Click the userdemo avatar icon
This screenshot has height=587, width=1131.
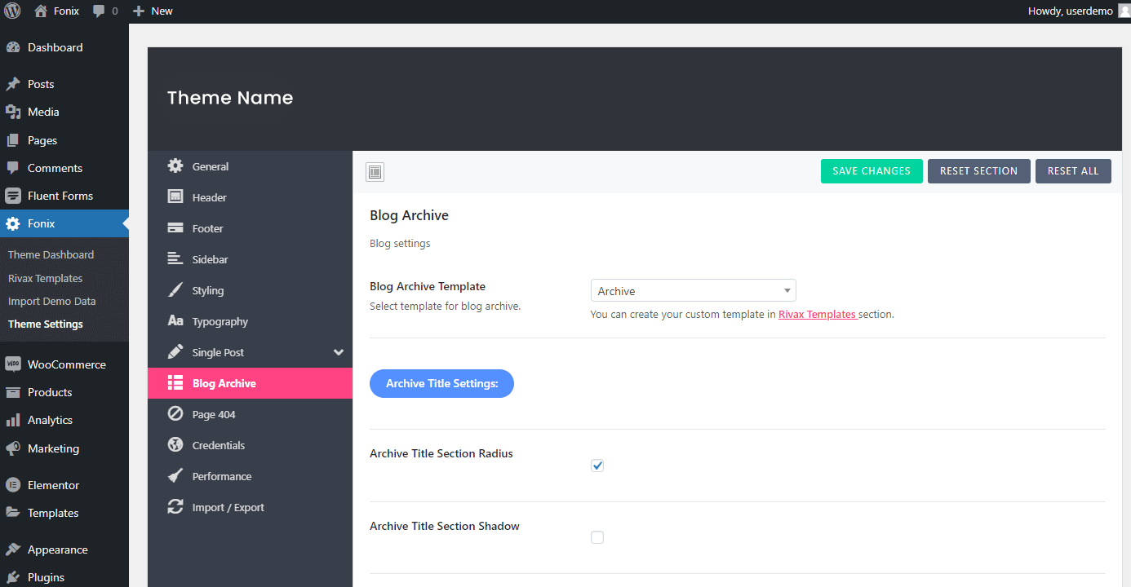pos(1124,11)
